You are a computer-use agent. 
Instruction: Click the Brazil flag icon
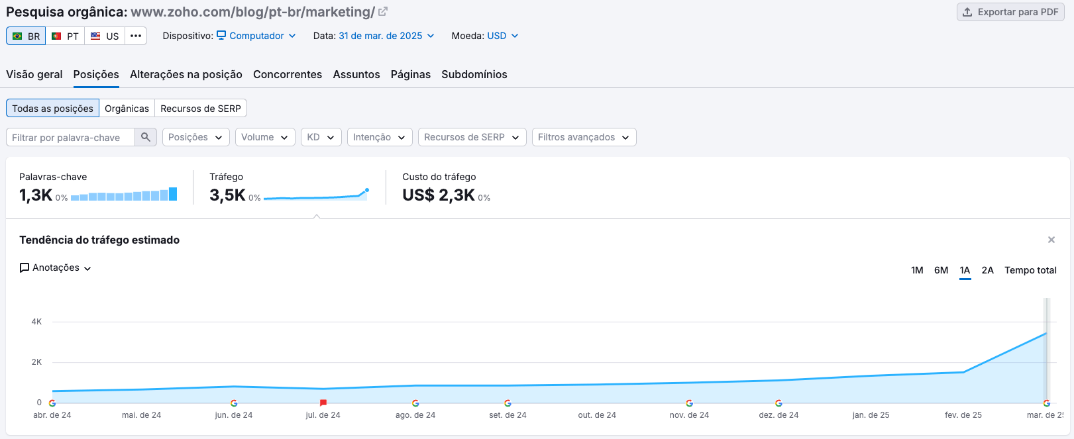click(x=17, y=36)
